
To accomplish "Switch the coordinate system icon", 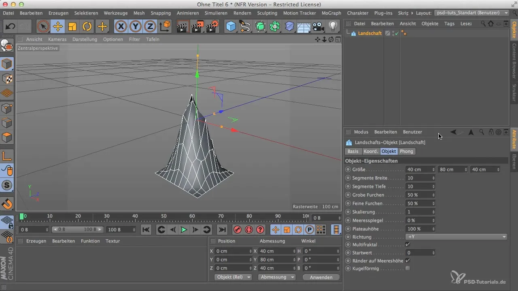I will (x=165, y=27).
